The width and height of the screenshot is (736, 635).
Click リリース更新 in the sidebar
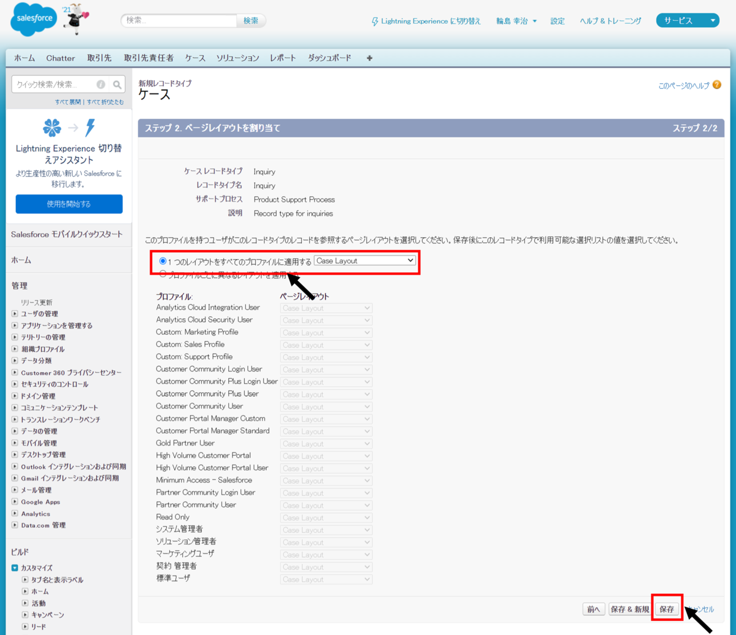click(37, 302)
